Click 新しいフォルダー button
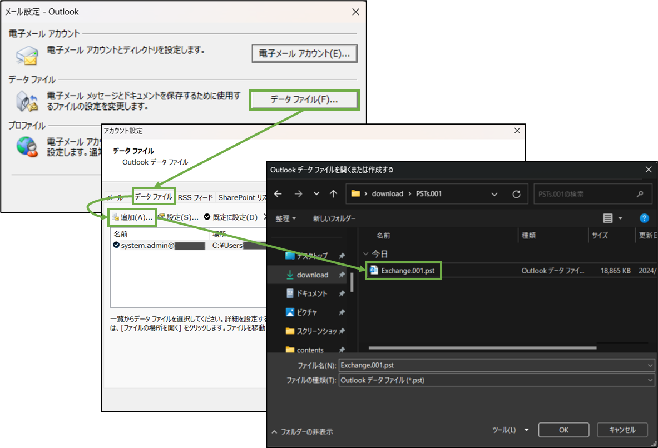 (x=334, y=218)
